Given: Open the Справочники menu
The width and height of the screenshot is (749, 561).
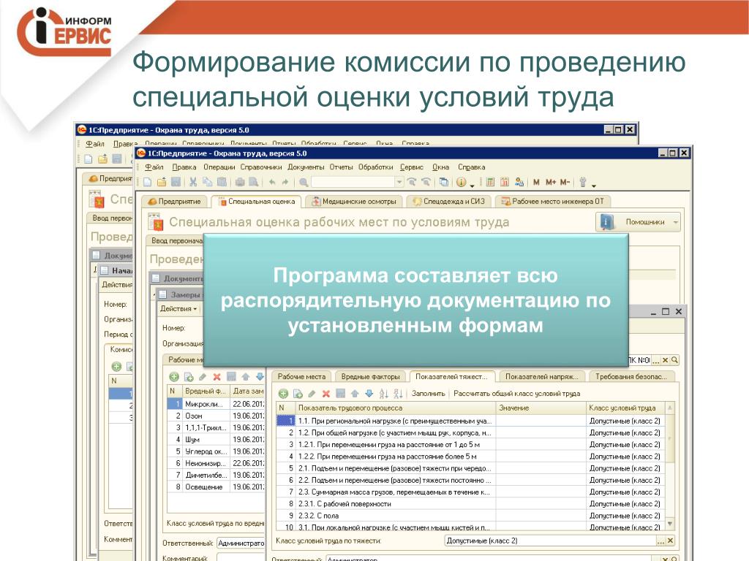Looking at the screenshot, I should pyautogui.click(x=261, y=167).
